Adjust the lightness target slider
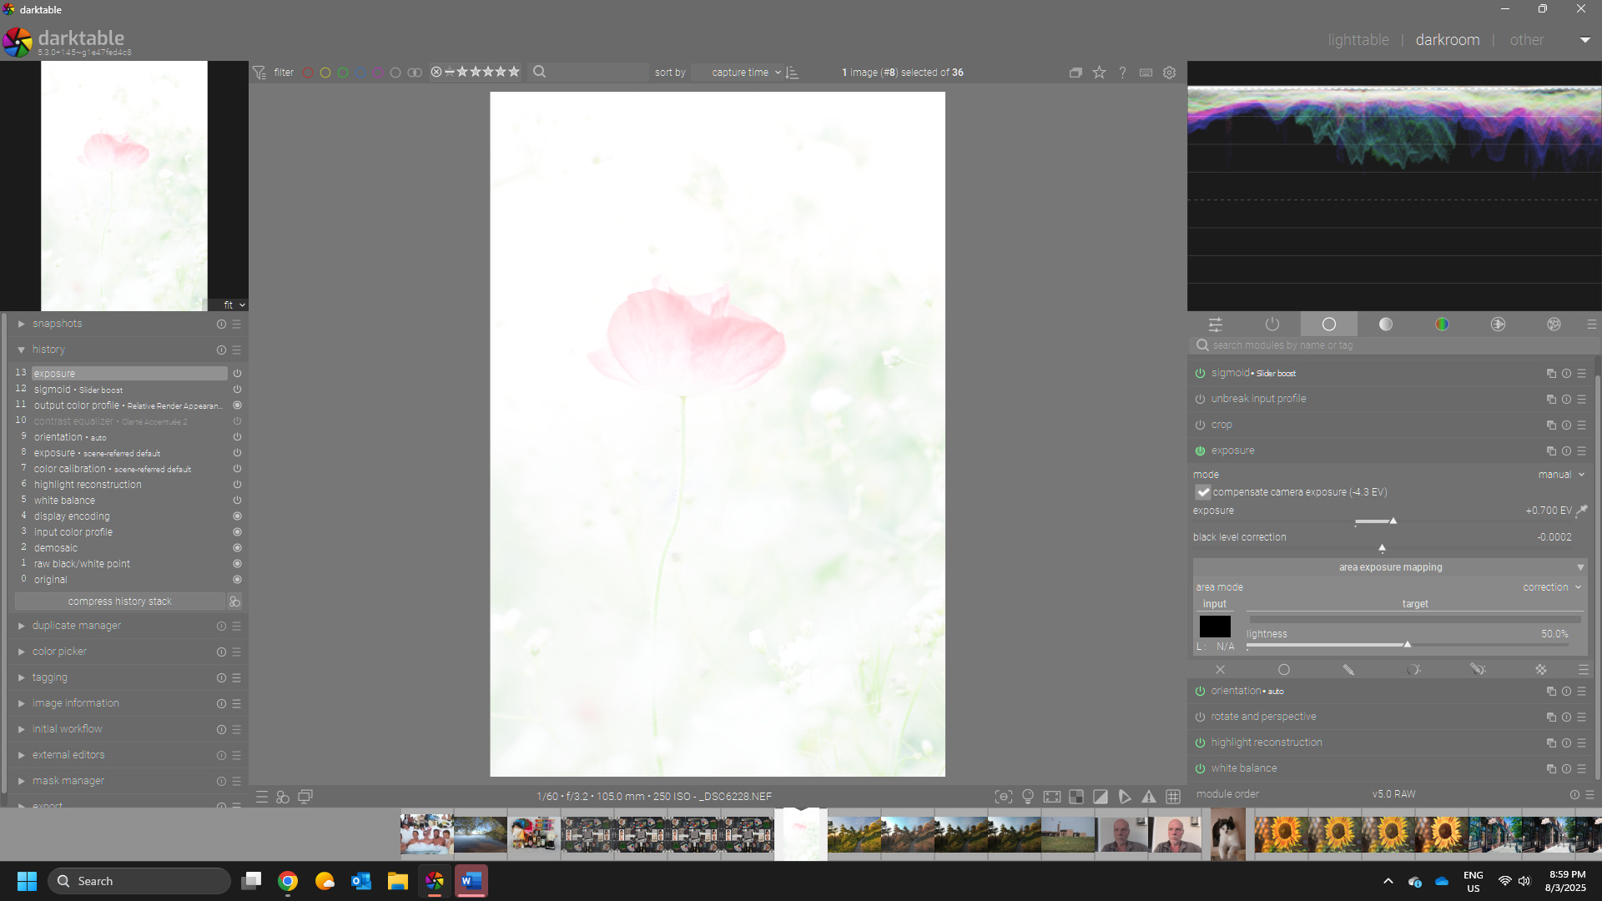Image resolution: width=1602 pixels, height=901 pixels. point(1408,645)
